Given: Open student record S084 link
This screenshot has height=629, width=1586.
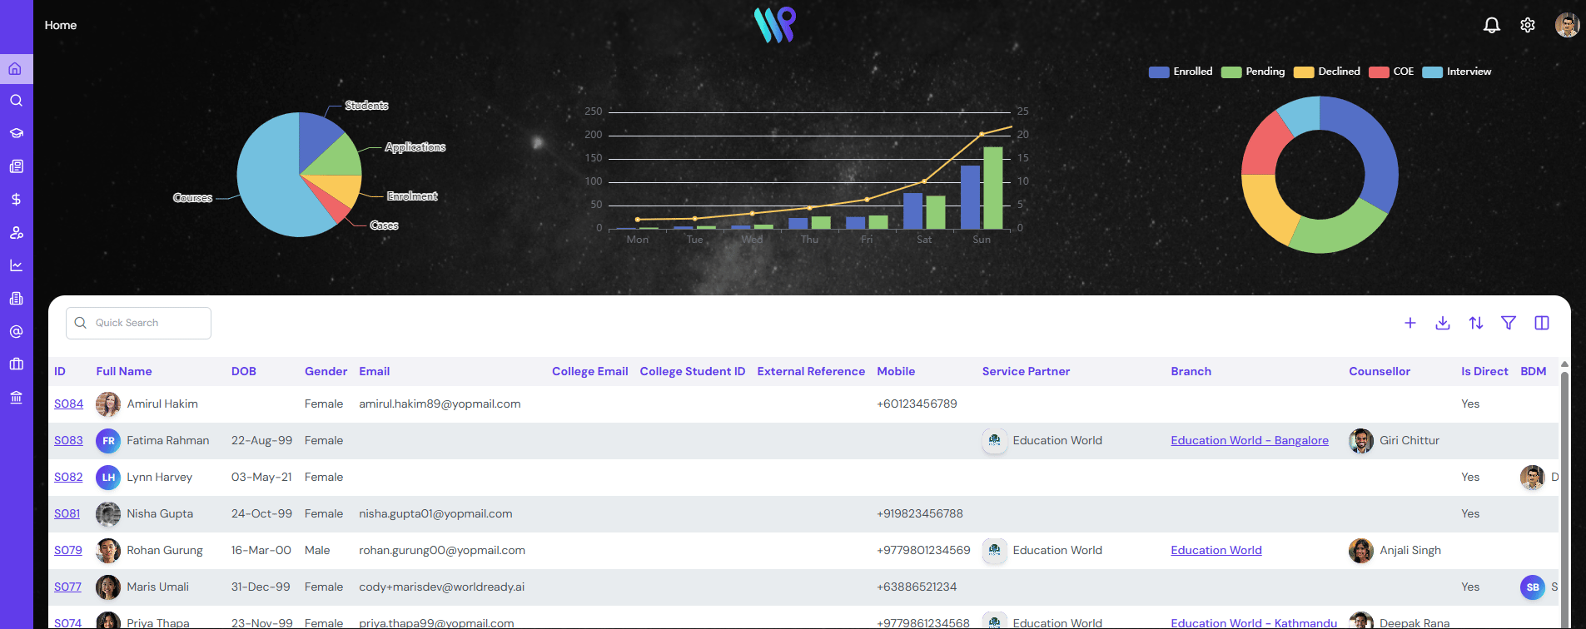Looking at the screenshot, I should pos(68,404).
